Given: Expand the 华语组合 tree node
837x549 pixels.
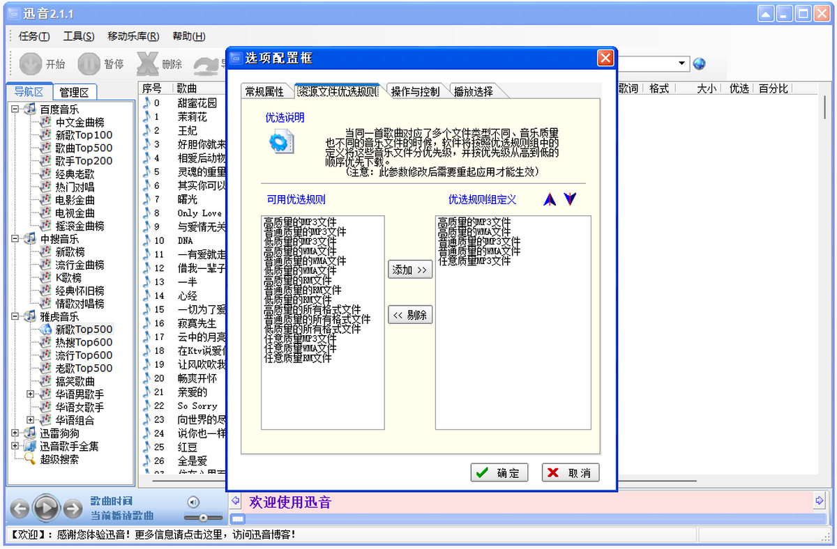Looking at the screenshot, I should tap(30, 420).
